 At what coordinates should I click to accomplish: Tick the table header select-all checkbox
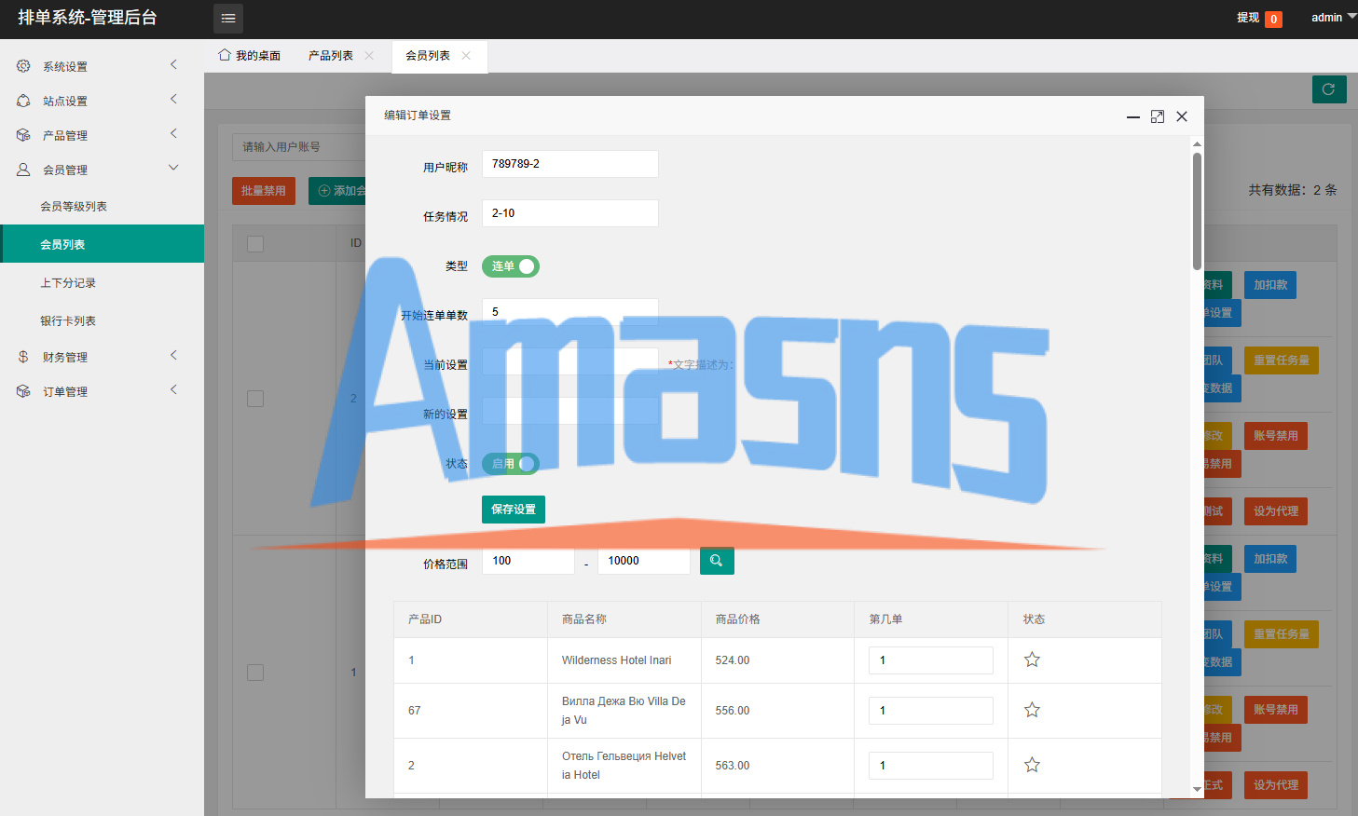coord(255,244)
